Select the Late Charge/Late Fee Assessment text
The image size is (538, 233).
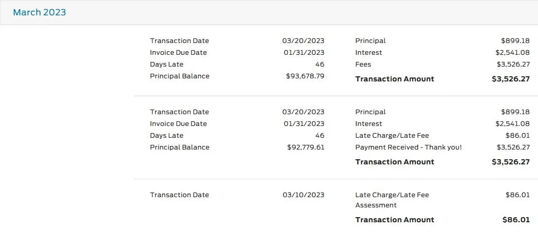(x=392, y=200)
